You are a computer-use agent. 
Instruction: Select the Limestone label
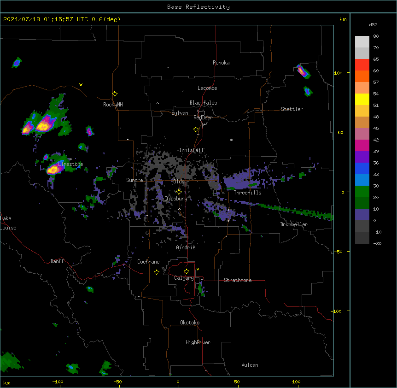(x=70, y=164)
